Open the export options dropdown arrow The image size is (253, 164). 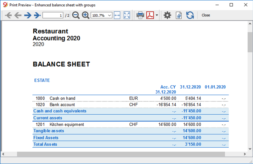157,15
